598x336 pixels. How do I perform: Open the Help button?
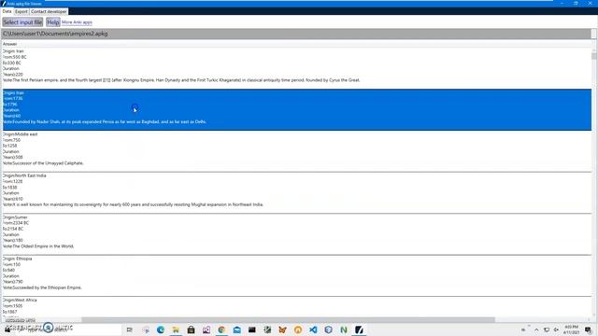pyautogui.click(x=53, y=22)
